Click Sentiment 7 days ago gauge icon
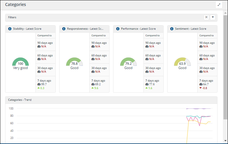Screen dimensions: 228x144 [x=201, y=84]
